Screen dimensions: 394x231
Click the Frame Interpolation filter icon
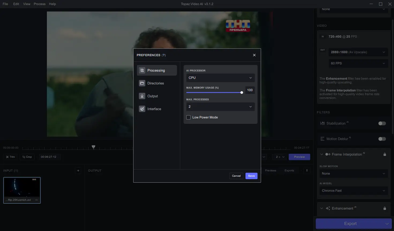[x=328, y=155]
